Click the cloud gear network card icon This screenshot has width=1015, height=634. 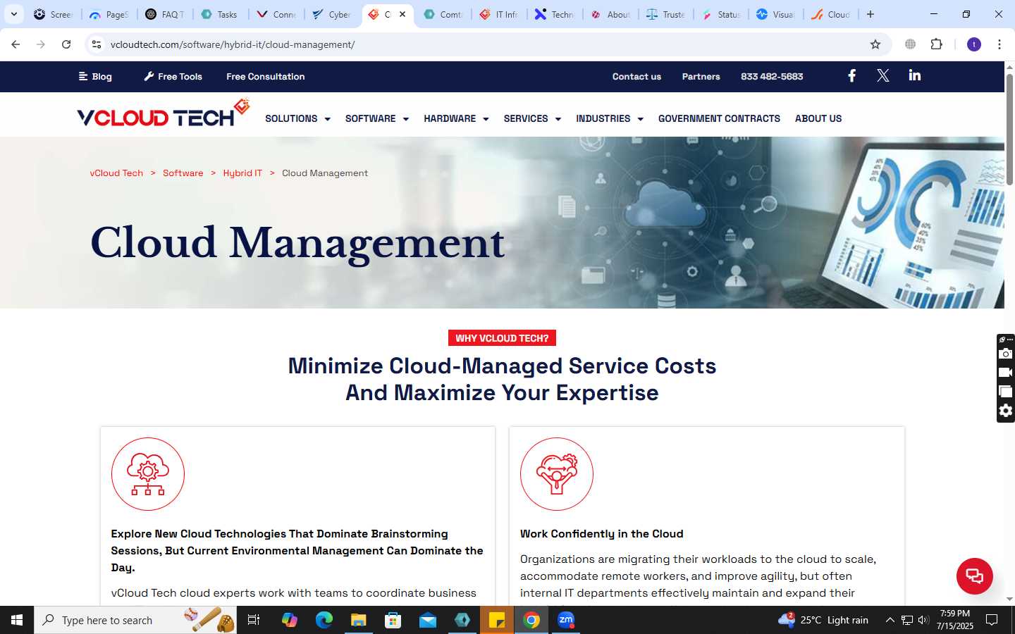[148, 474]
